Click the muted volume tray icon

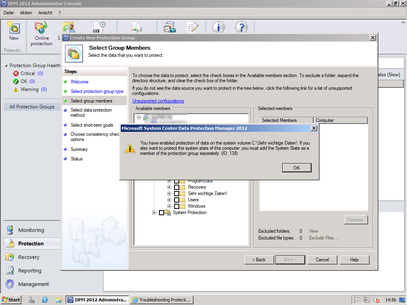pos(376,300)
